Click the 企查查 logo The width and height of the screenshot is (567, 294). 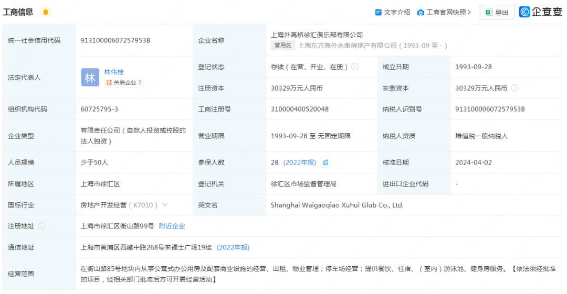click(541, 12)
